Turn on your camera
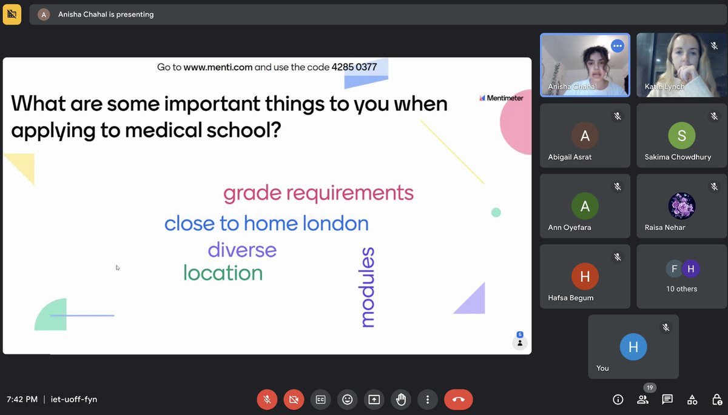Viewport: 728px width, 415px height. click(x=294, y=399)
